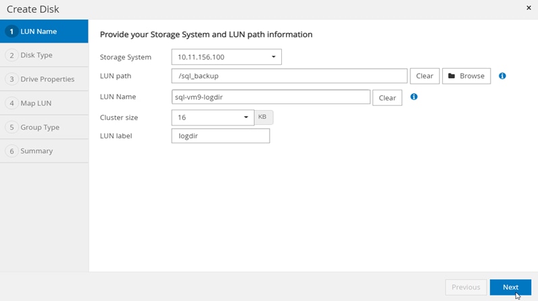This screenshot has height=301, width=538.
Task: Open LUN Name info icon
Action: (414, 97)
